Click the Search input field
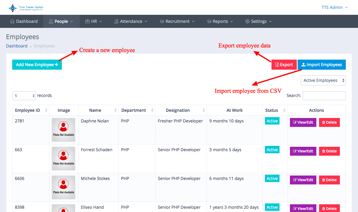 pyautogui.click(x=324, y=96)
